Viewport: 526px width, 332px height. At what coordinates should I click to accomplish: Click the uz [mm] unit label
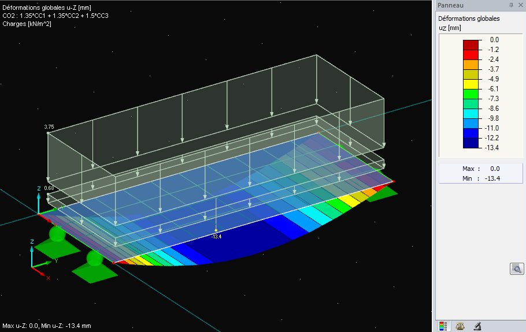click(x=450, y=28)
